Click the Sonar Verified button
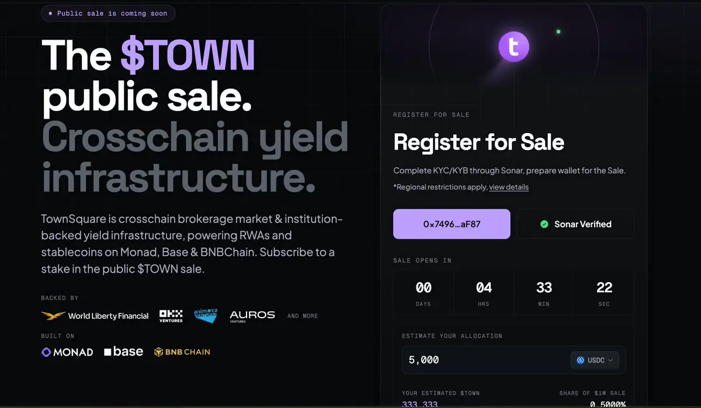 pyautogui.click(x=575, y=224)
